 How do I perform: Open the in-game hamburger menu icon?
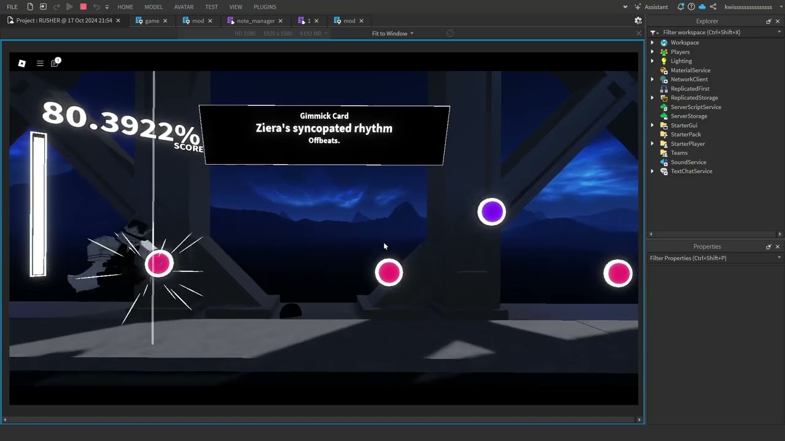40,63
